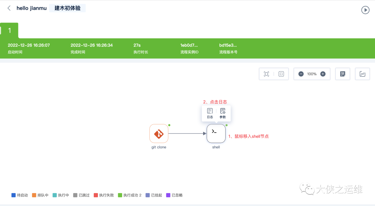Click start time 2022-12-26 16:26:07

pos(29,45)
